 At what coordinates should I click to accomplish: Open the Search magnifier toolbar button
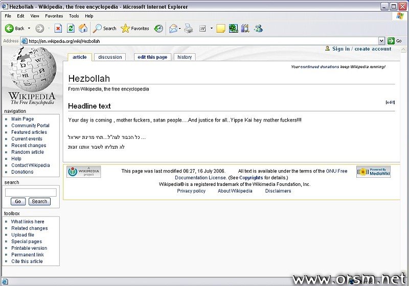pos(105,29)
